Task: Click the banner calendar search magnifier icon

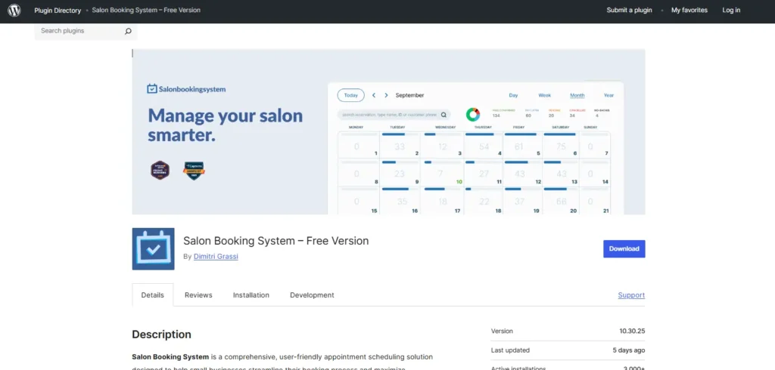Action: (x=444, y=115)
